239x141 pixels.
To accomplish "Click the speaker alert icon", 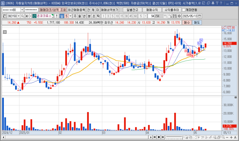I will pyautogui.click(x=27, y=16).
